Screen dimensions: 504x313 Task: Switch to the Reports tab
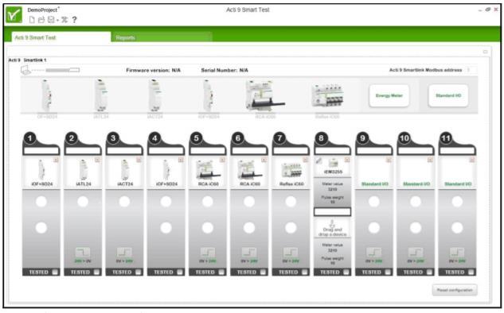tap(162, 37)
